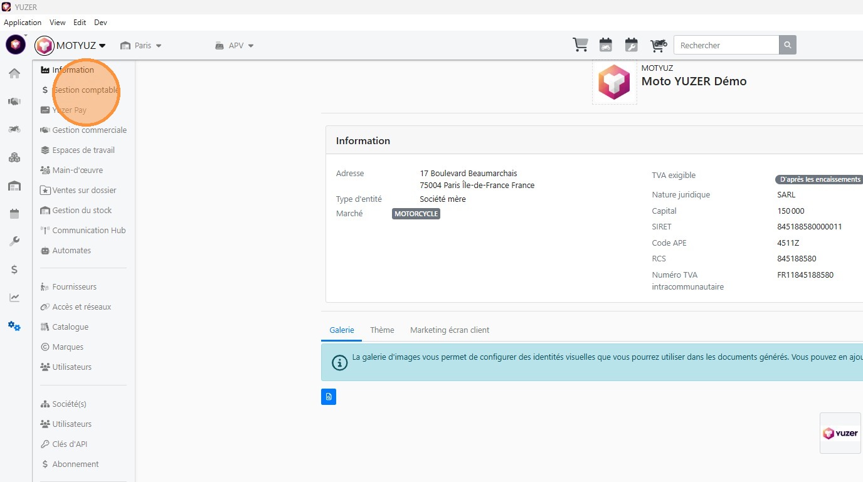Open the line chart icon in the left rail
This screenshot has width=863, height=482.
[14, 298]
